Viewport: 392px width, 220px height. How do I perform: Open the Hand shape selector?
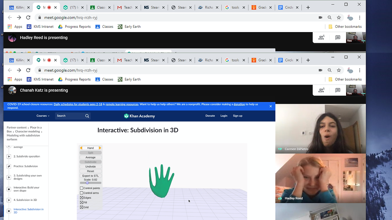90,148
